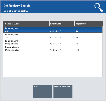The image size is (106, 101).
Task: Sort by Name & Event column header
Action: pyautogui.click(x=26, y=24)
